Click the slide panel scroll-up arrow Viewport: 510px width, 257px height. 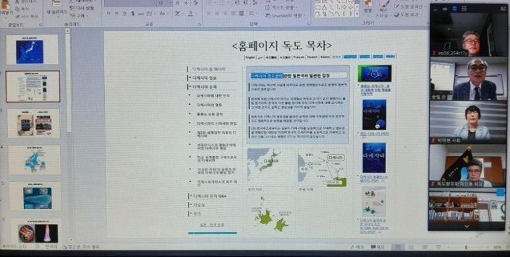coord(68,31)
